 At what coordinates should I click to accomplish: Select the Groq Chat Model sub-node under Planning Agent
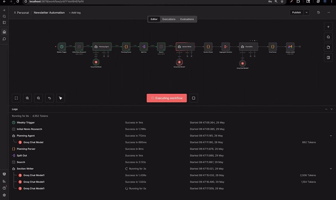pyautogui.click(x=96, y=62)
